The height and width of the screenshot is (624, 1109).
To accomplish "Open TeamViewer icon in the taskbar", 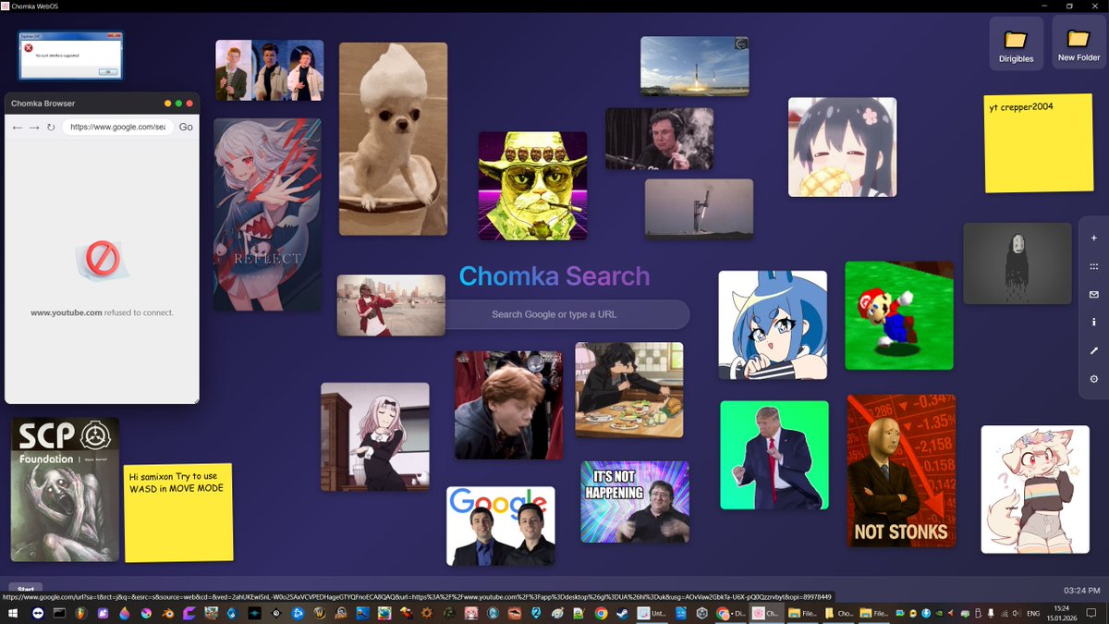I will 38,613.
